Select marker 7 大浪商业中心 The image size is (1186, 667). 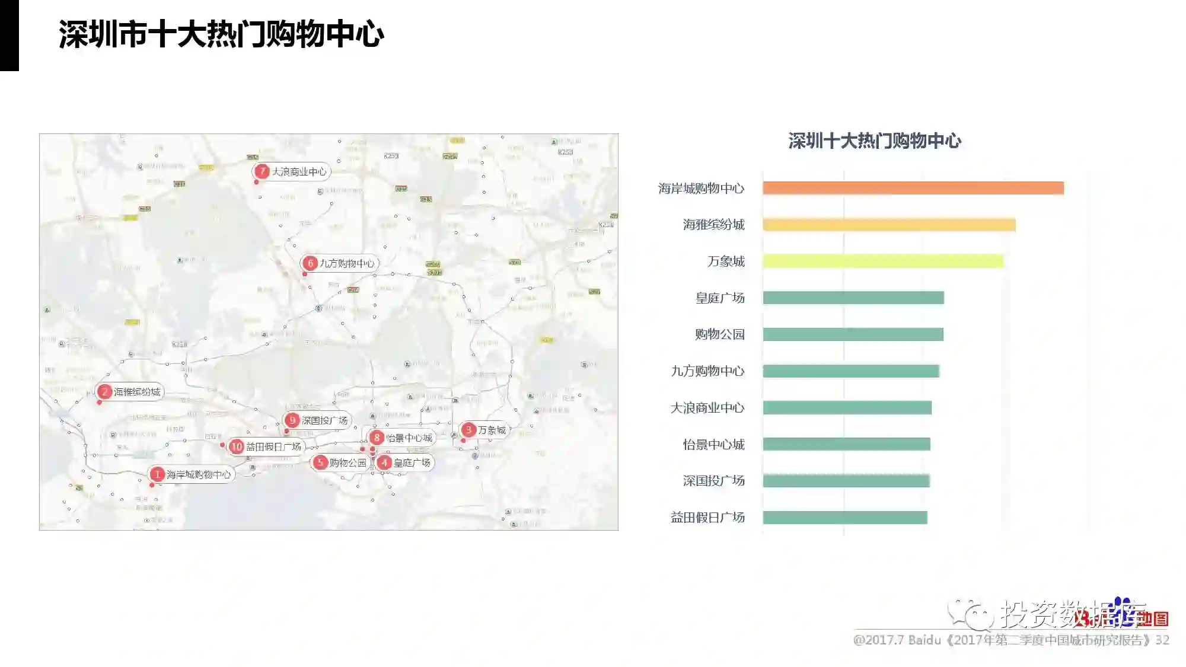(262, 171)
